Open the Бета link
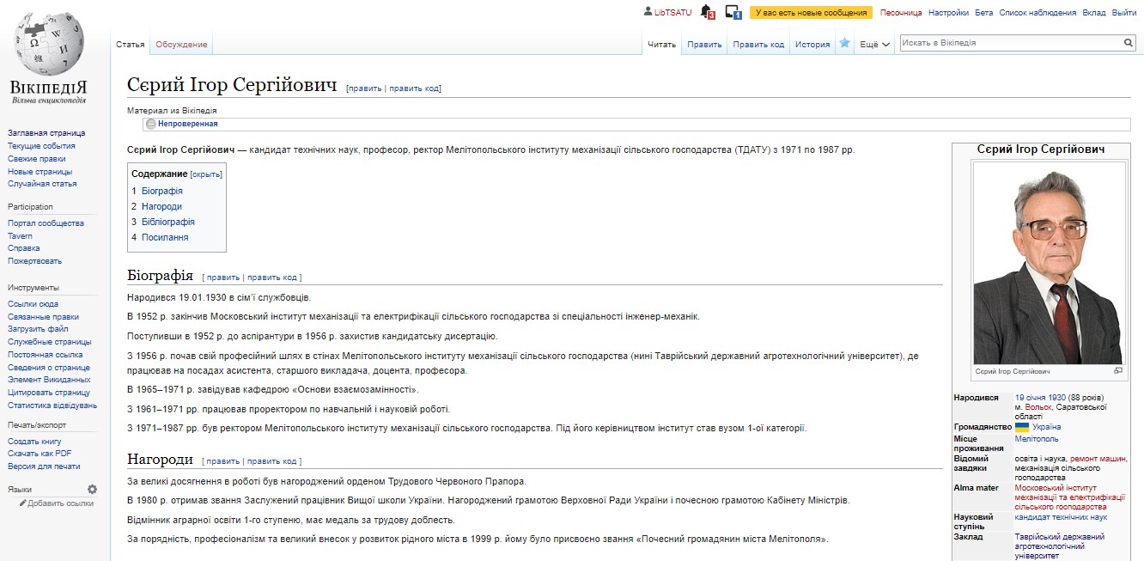 [983, 12]
